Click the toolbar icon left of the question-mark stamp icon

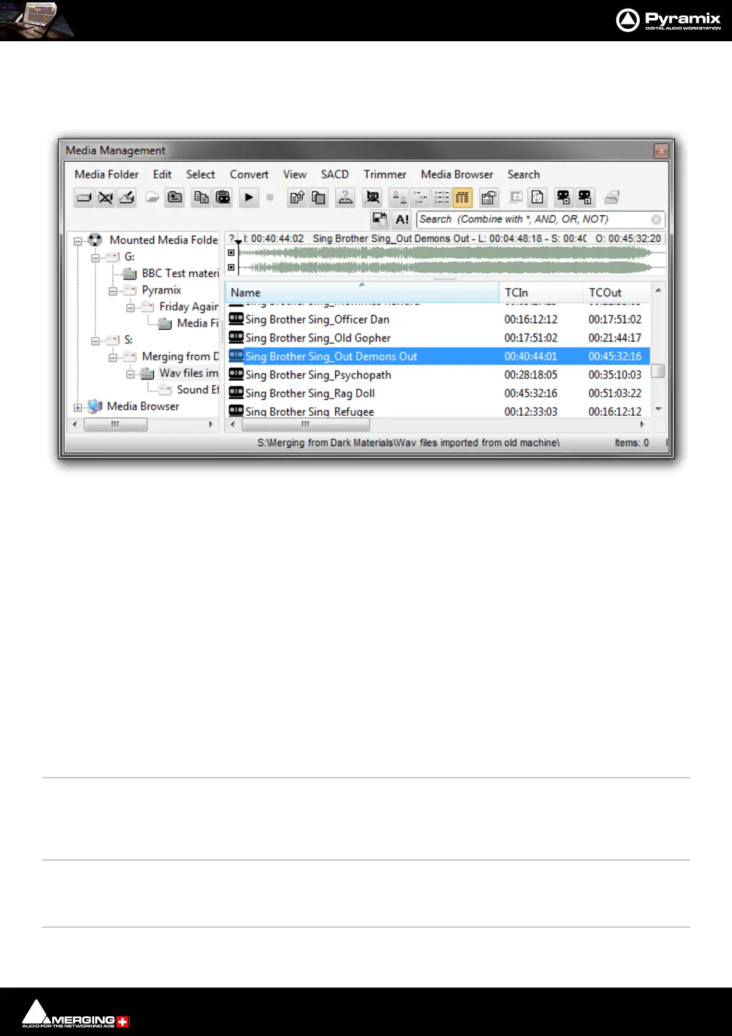click(x=318, y=197)
